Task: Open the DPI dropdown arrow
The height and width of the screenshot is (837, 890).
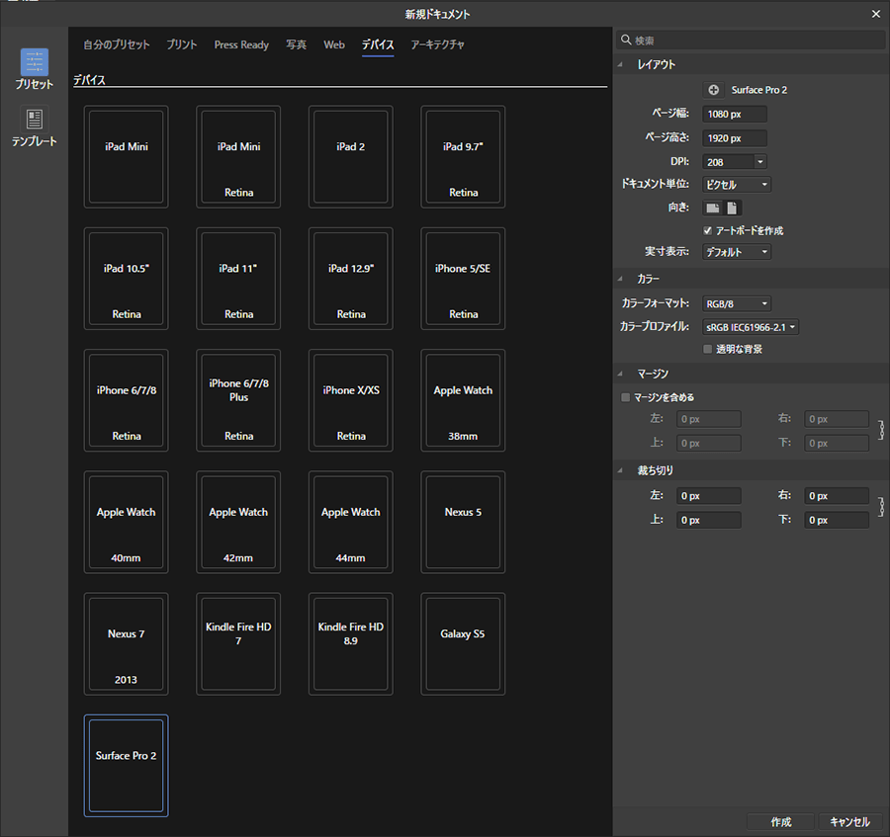Action: click(759, 162)
